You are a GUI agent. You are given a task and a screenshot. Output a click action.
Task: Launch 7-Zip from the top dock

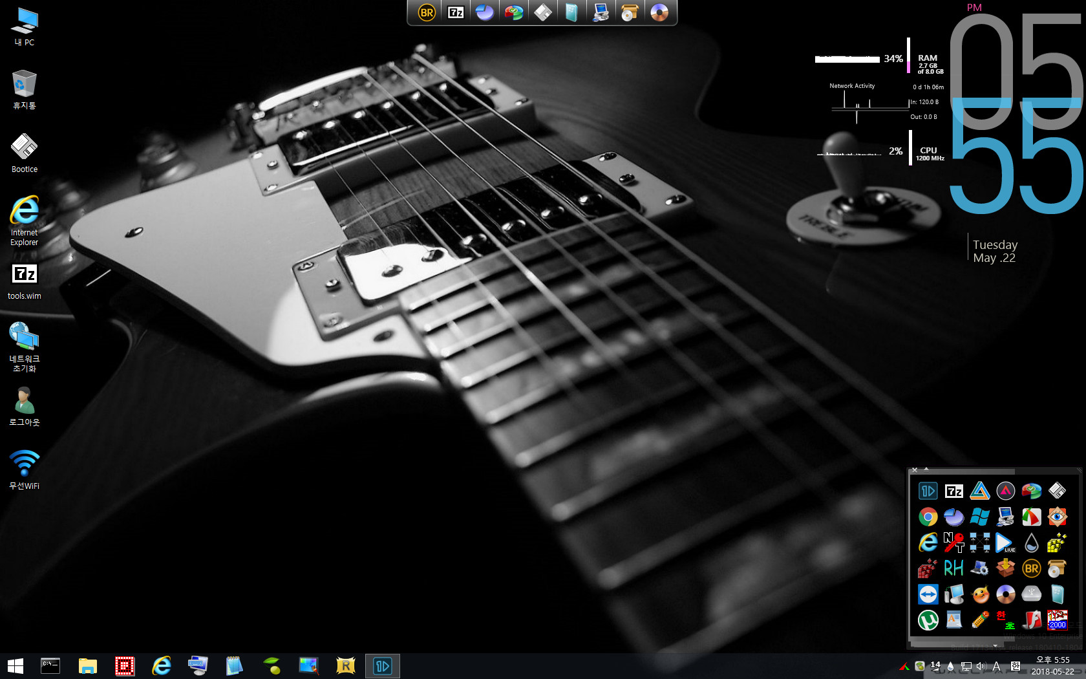456,12
